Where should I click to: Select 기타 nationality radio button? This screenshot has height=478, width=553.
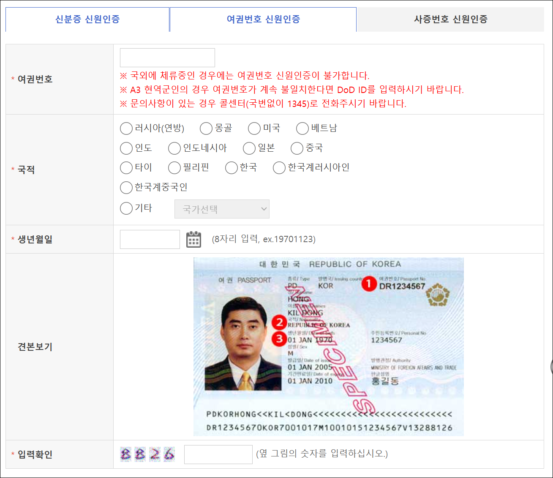pyautogui.click(x=126, y=208)
